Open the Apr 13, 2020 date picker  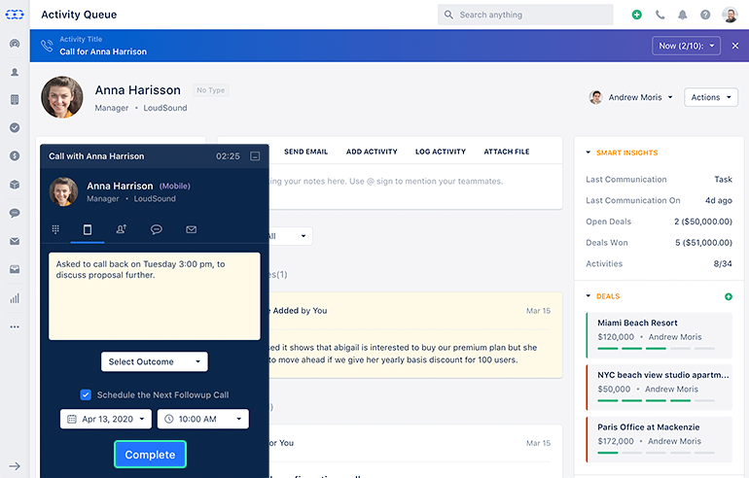click(106, 419)
